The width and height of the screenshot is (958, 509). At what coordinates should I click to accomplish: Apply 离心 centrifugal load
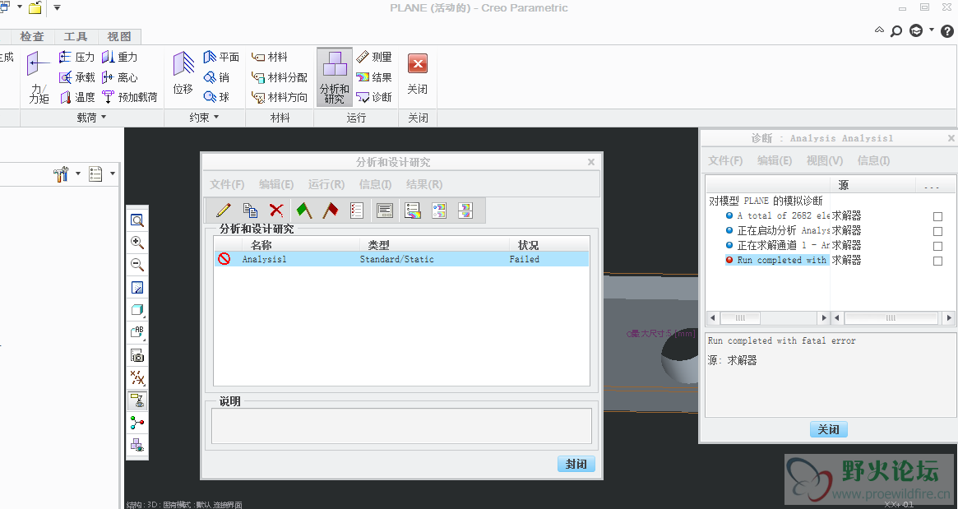(x=120, y=77)
